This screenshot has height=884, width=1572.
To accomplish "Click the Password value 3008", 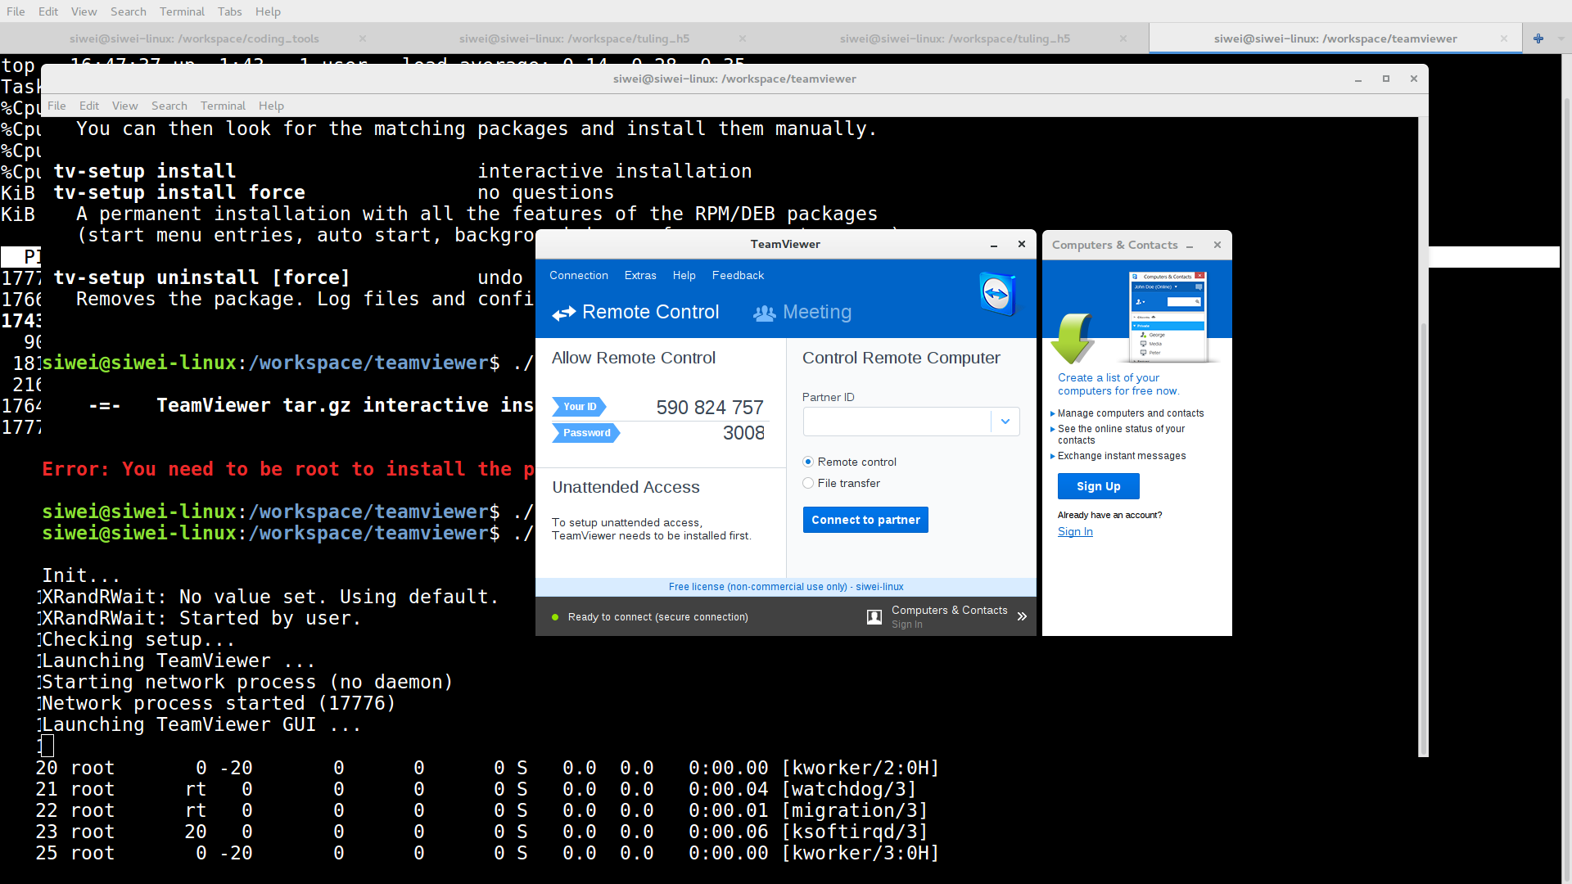I will pos(743,433).
